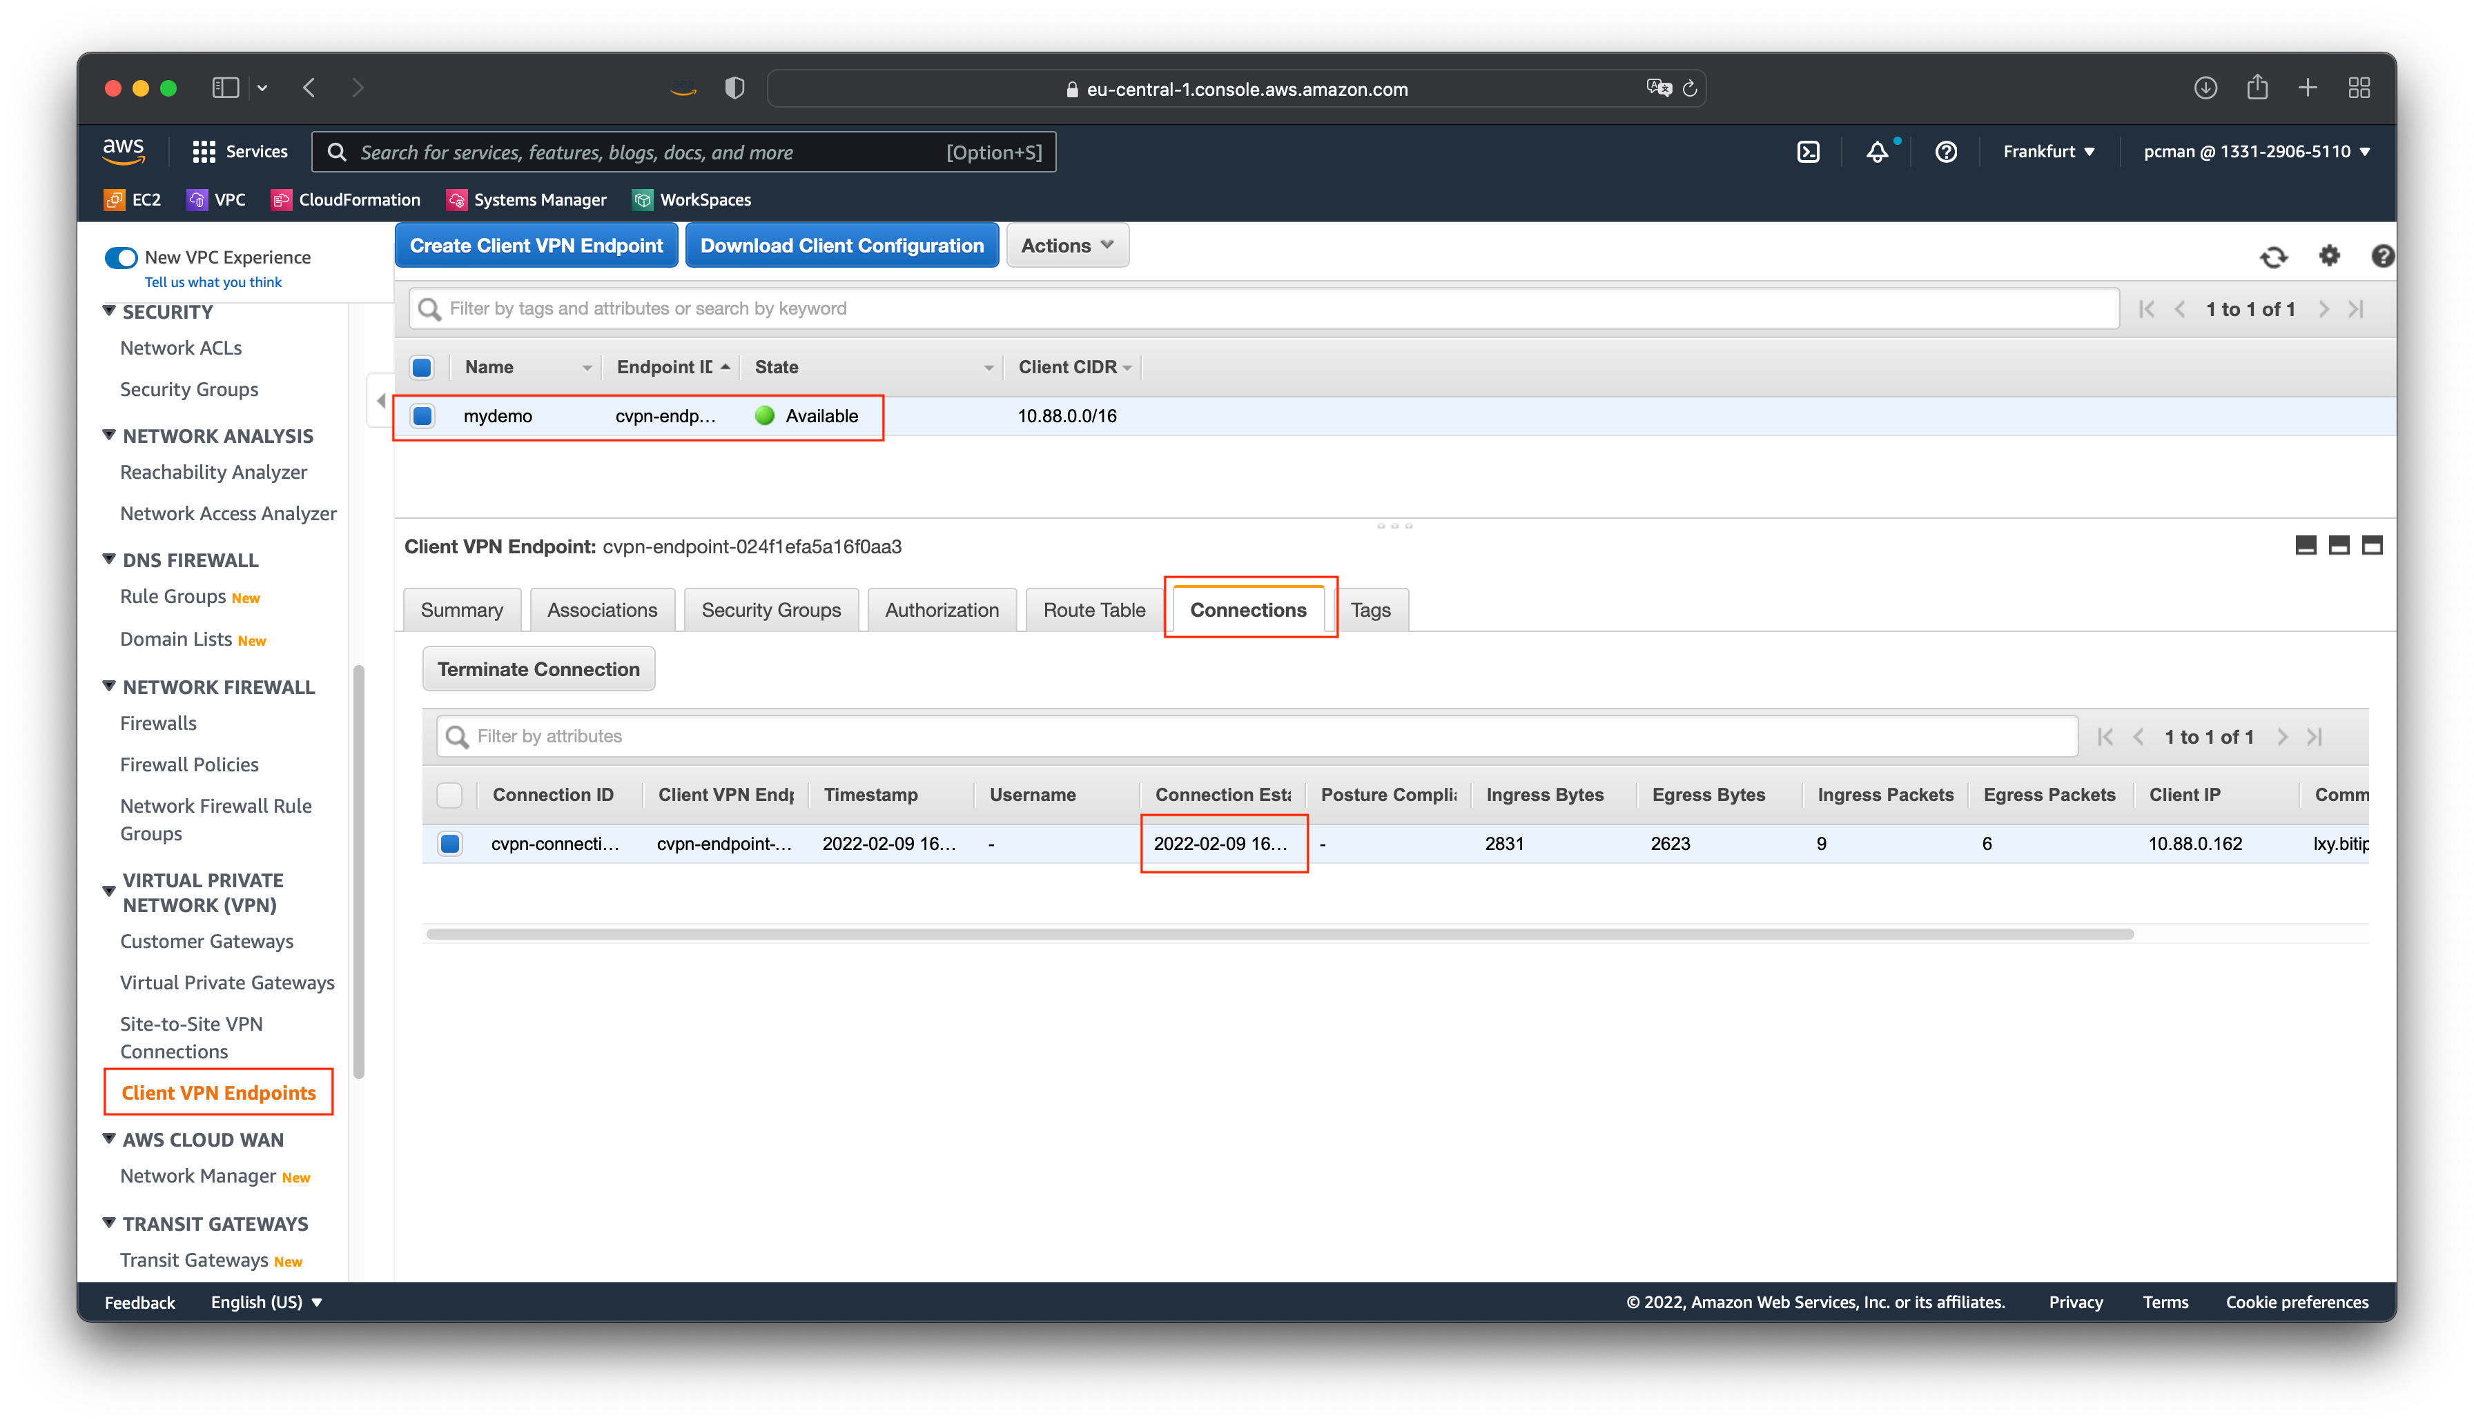The image size is (2474, 1424).
Task: Switch to the Authorization tab
Action: [942, 611]
